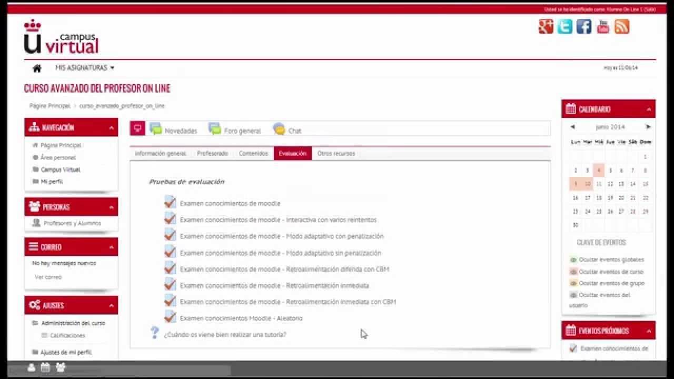Open Mi perfil navigation item
This screenshot has height=379, width=674.
coord(52,182)
